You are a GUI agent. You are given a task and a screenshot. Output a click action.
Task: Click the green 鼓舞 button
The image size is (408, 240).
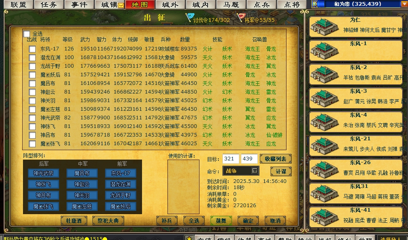[221, 221]
